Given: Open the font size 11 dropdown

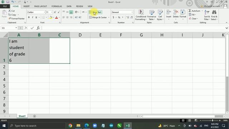Looking at the screenshot, I should coord(52,12).
